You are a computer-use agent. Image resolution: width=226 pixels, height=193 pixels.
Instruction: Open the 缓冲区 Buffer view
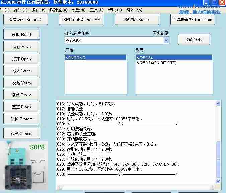pyautogui.click(x=137, y=19)
